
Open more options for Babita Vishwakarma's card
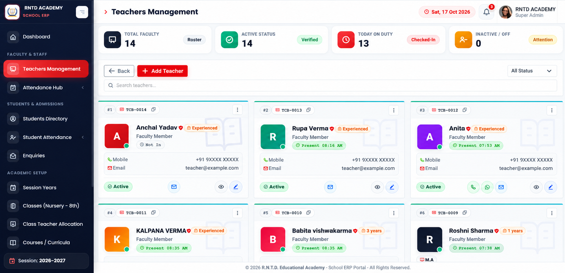click(394, 213)
